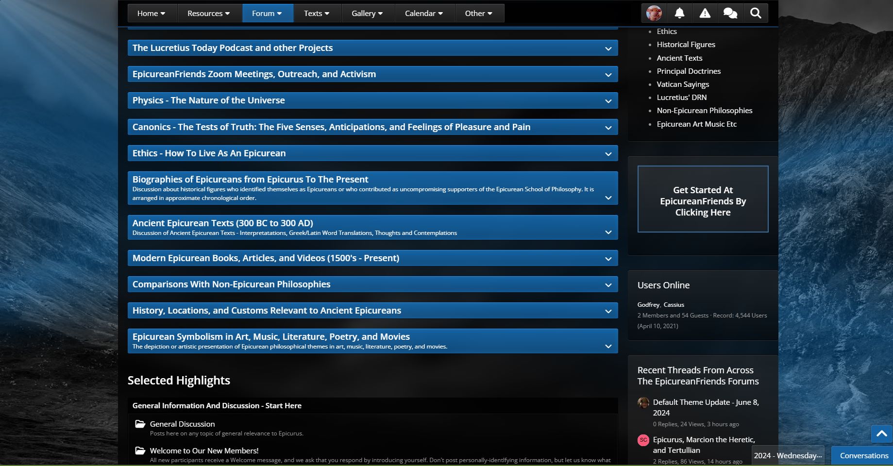Viewport: 893px width, 466px height.
Task: Expand the Physics - Nature of the Universe section
Action: 608,101
